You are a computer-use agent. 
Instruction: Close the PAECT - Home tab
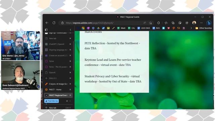pos(70,90)
